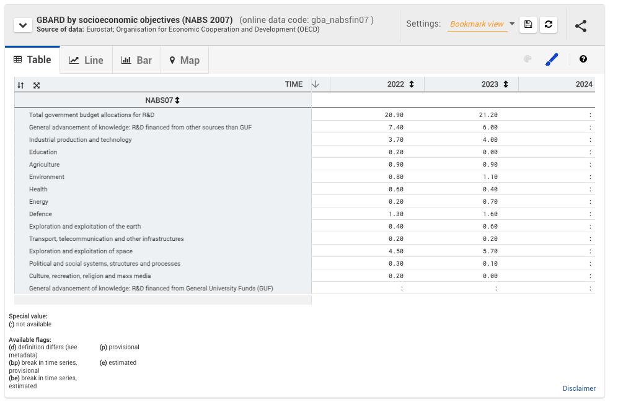Expand the dataset header chevron

coord(23,25)
